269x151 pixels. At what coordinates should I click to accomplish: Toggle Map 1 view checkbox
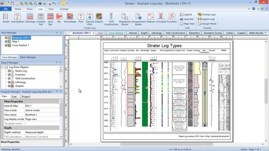click(x=6, y=42)
